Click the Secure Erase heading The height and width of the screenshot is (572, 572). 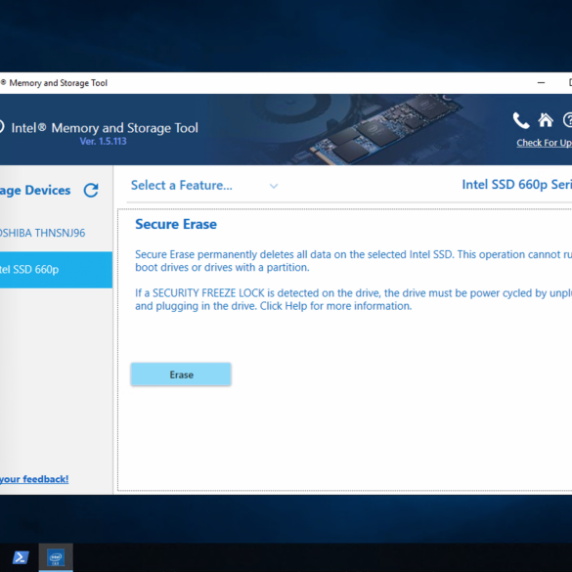point(176,224)
